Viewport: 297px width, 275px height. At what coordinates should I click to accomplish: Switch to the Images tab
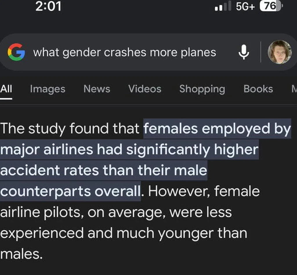tap(48, 89)
